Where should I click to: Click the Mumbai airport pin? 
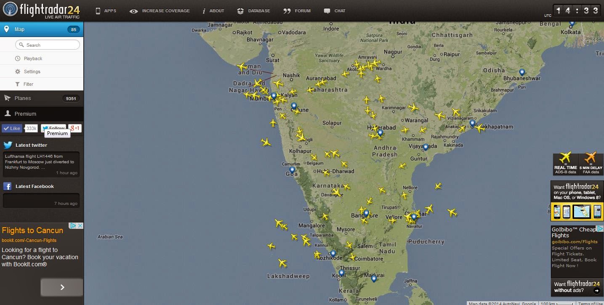[x=274, y=96]
